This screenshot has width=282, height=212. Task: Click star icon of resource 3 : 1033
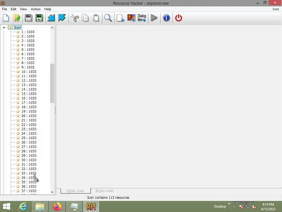click(x=18, y=41)
